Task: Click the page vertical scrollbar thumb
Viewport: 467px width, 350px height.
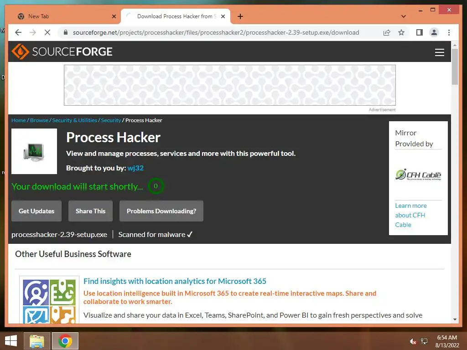Action: click(455, 67)
